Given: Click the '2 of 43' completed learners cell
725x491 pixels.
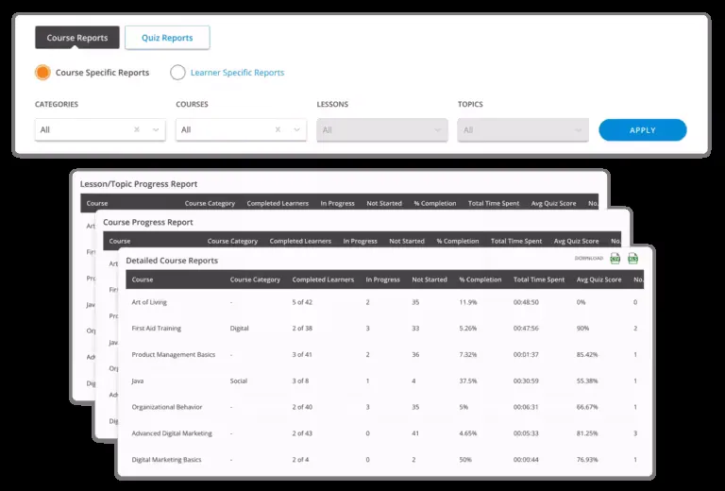Looking at the screenshot, I should [302, 433].
